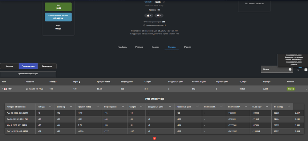The width and height of the screenshot is (308, 141).
Task: Click the plus add-column icon
Action: click(x=306, y=70)
